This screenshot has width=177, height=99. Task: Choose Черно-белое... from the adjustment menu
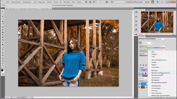(x=156, y=78)
